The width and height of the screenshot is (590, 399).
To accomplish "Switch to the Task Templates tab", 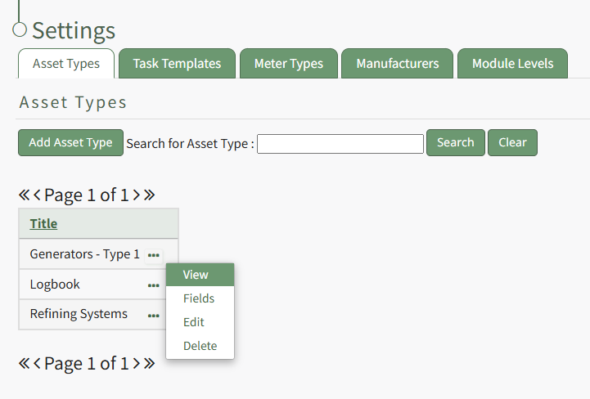I will click(x=177, y=64).
